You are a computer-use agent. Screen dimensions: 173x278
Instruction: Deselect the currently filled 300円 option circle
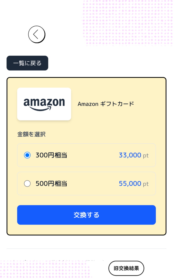(27, 155)
